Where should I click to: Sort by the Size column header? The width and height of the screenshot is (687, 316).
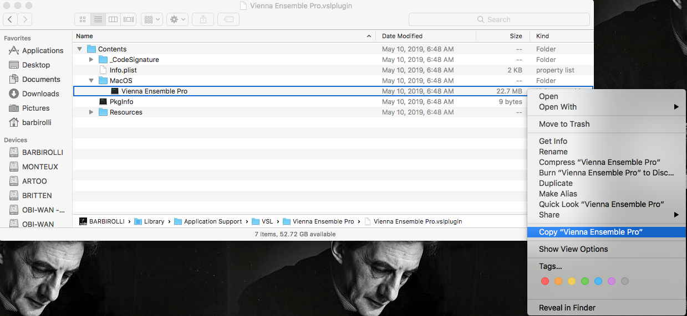click(x=502, y=36)
